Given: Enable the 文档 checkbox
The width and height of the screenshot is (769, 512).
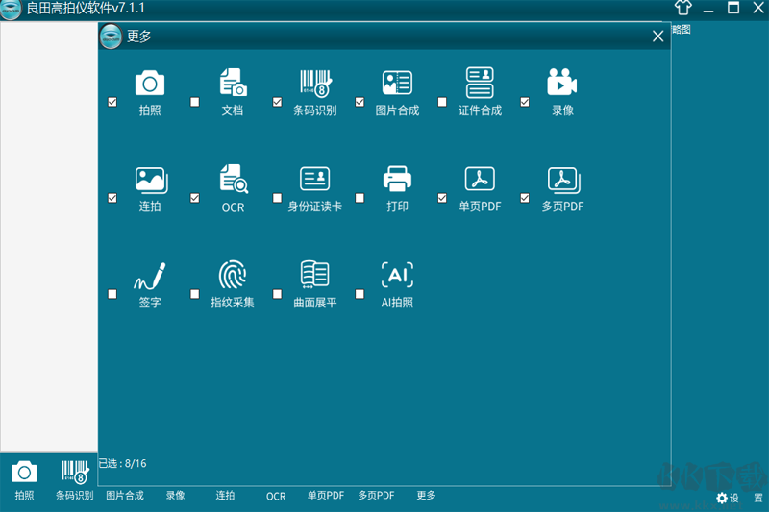Looking at the screenshot, I should (x=195, y=102).
